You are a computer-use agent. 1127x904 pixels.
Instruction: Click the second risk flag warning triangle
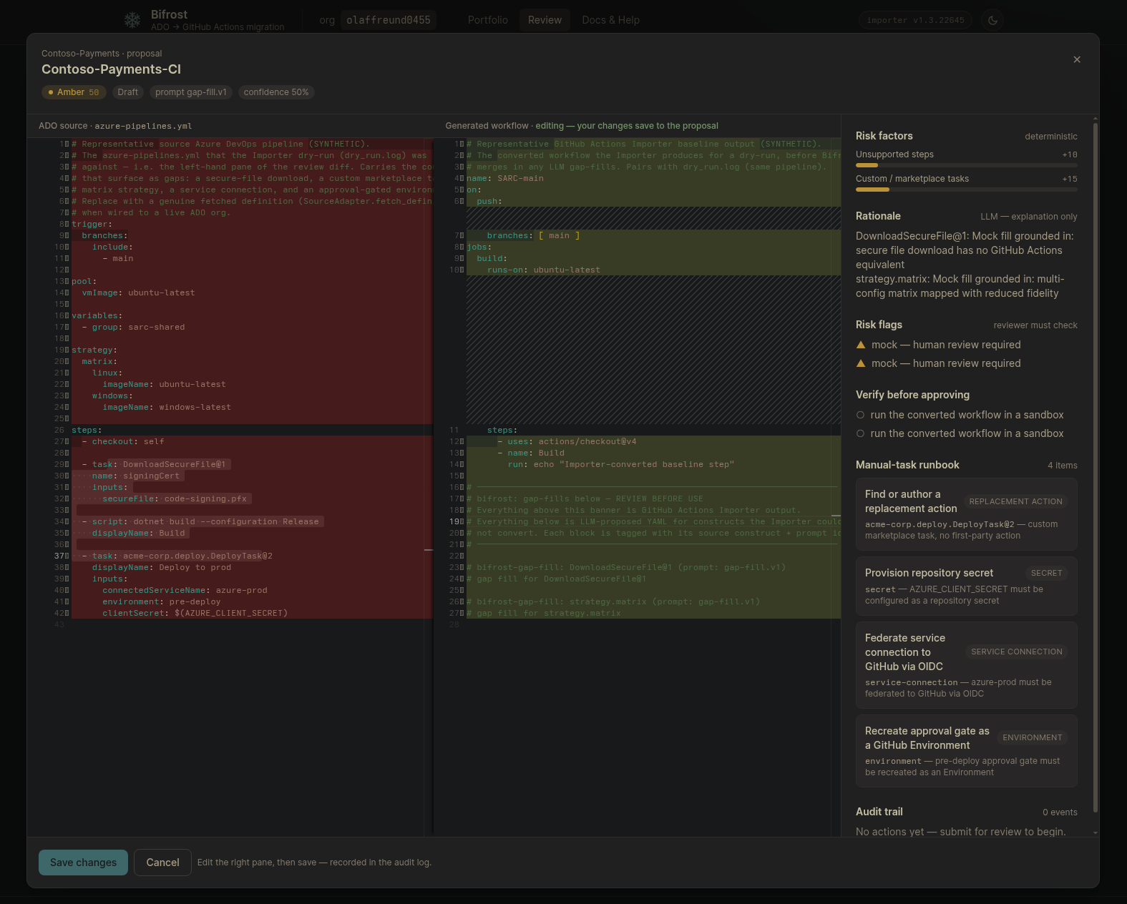tap(861, 363)
